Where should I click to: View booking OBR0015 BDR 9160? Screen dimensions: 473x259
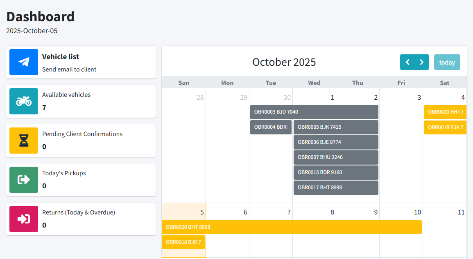pos(336,172)
